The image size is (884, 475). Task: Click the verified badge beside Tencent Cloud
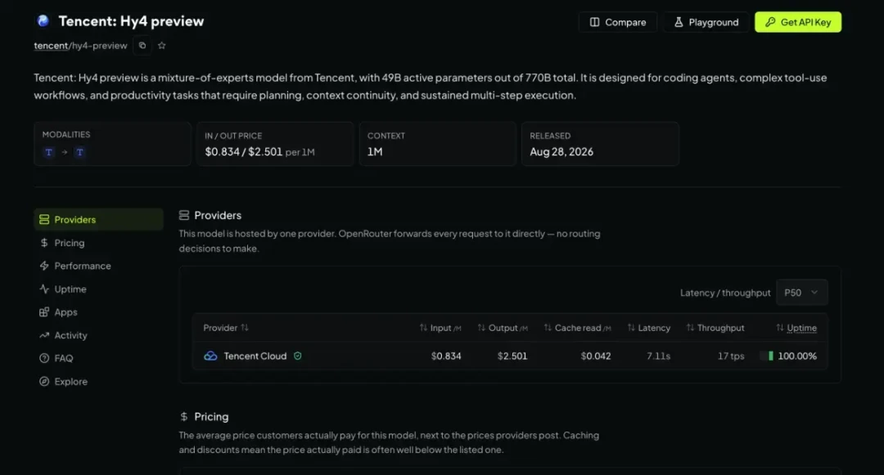[x=298, y=356]
